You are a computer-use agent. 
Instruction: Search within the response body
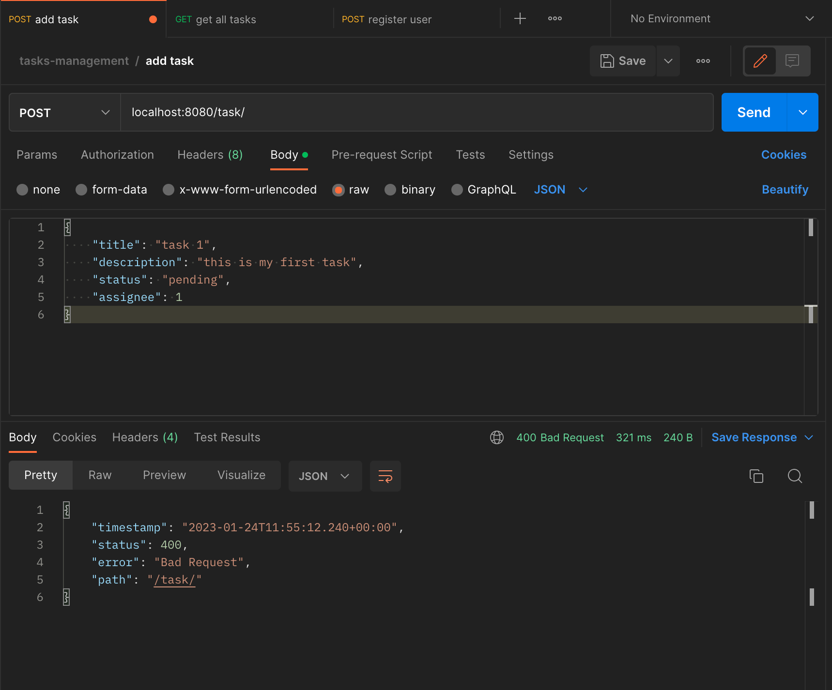795,476
